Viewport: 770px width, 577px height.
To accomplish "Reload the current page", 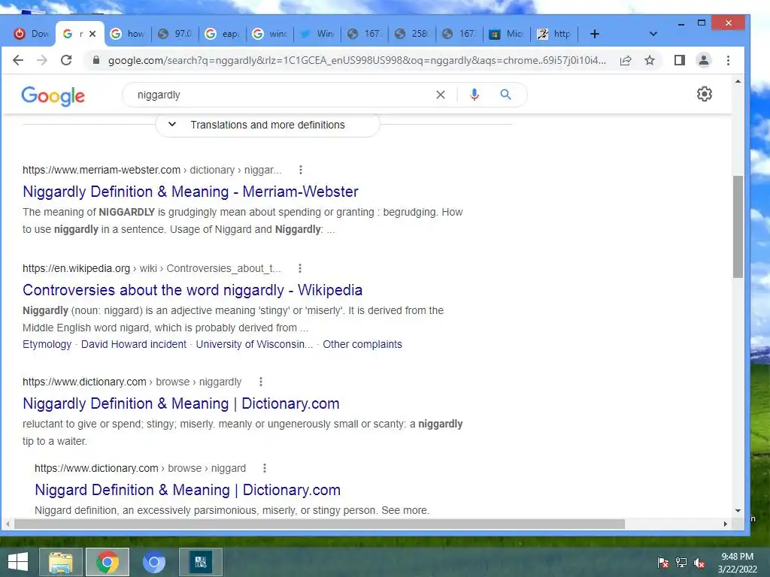I will point(66,60).
